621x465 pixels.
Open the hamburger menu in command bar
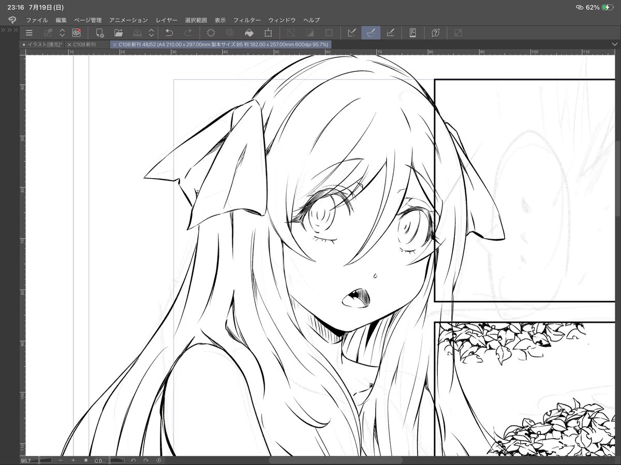(29, 33)
